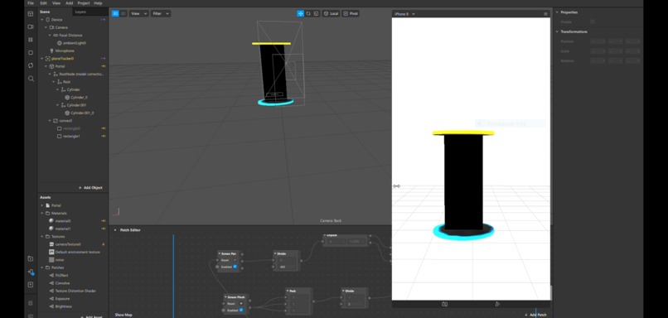Open the Help menu
The width and height of the screenshot is (668, 318).
coord(98,3)
